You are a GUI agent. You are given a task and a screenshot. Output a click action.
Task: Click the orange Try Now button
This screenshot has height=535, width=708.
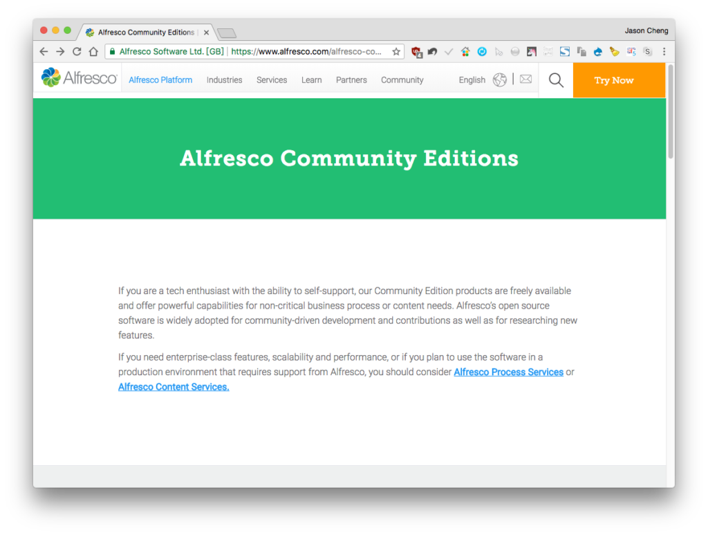619,80
